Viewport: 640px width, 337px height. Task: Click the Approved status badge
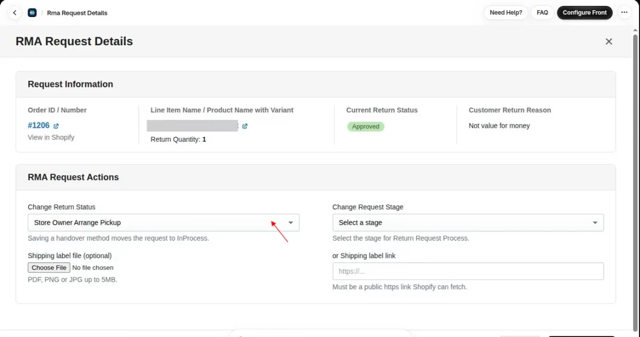tap(366, 127)
